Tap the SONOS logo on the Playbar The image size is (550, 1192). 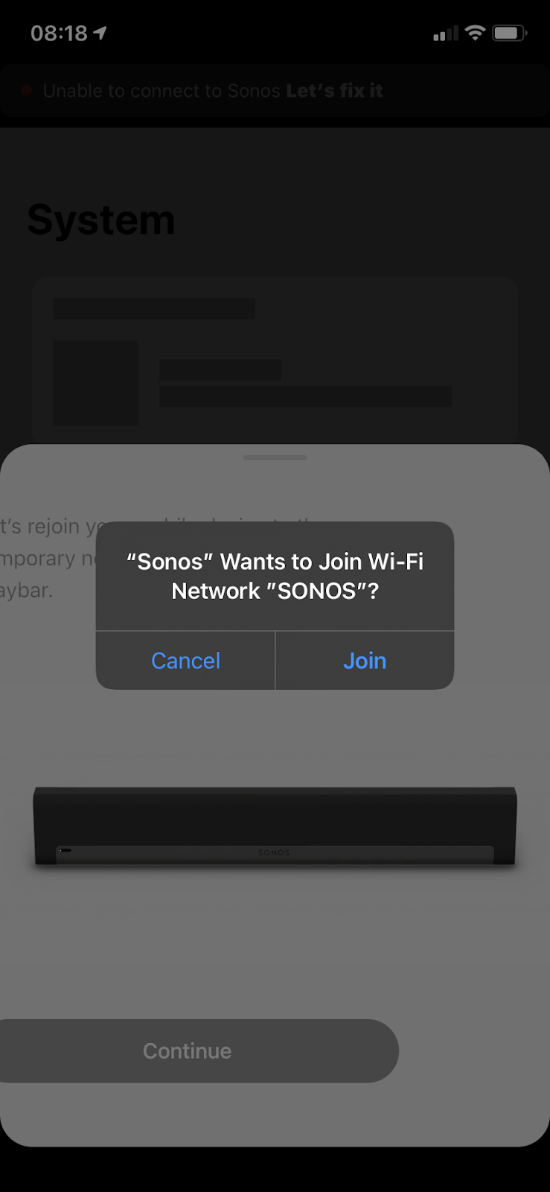274,852
